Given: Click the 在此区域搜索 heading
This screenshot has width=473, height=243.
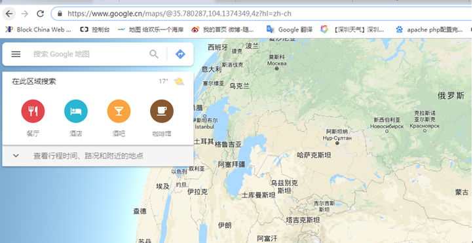Looking at the screenshot, I should click(34, 81).
